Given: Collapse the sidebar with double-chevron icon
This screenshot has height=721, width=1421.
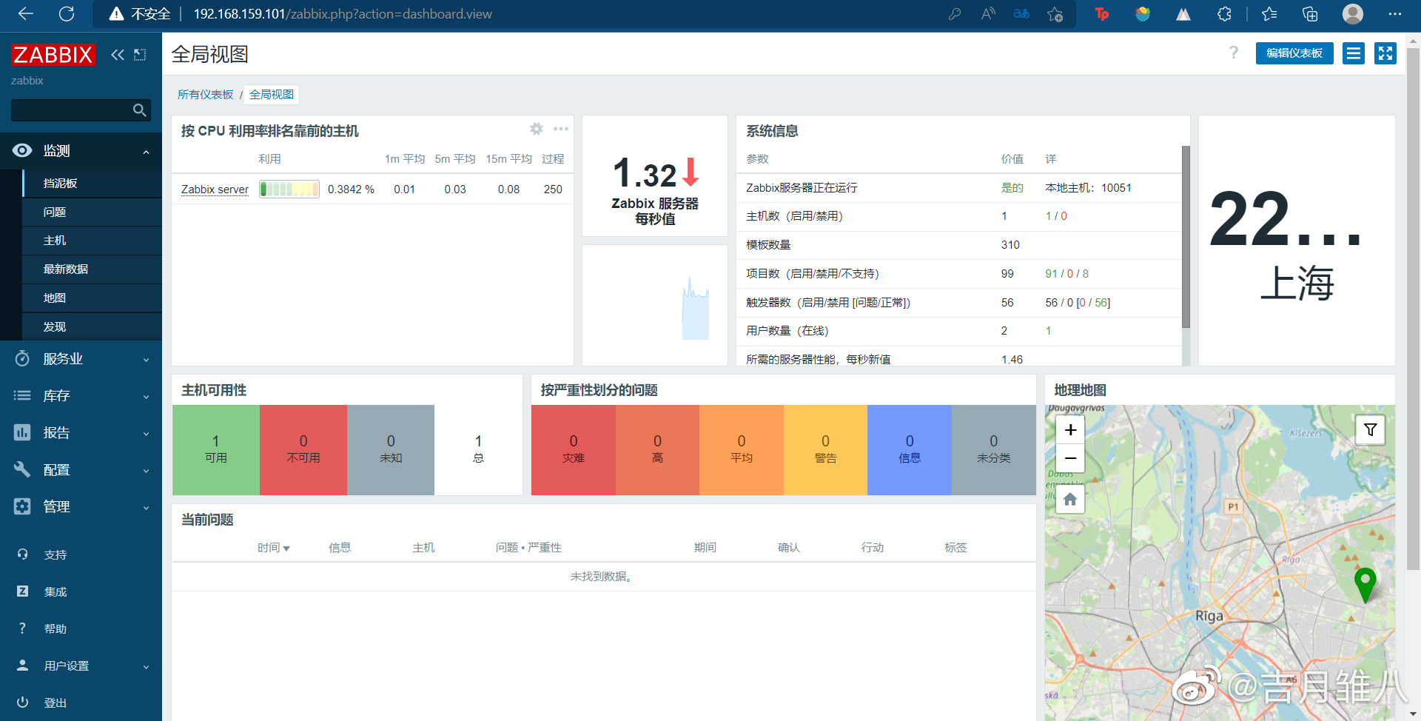Looking at the screenshot, I should point(118,55).
